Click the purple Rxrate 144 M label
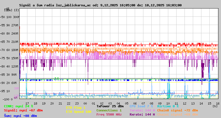This screenshot has width=221, height=118. (142, 114)
